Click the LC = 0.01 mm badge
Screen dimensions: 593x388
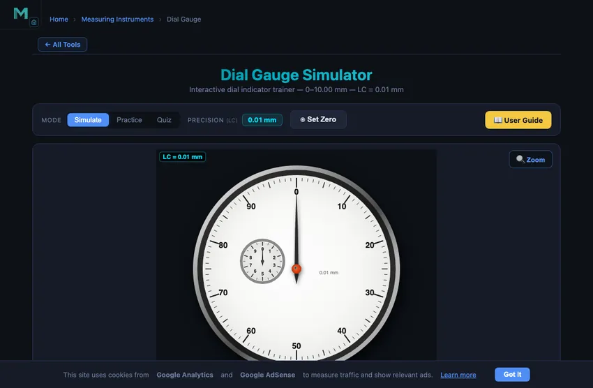click(182, 157)
